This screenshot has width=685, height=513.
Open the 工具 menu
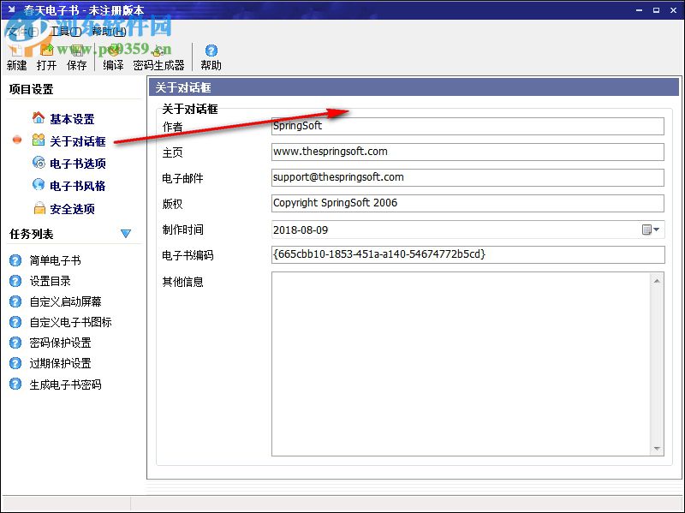66,32
